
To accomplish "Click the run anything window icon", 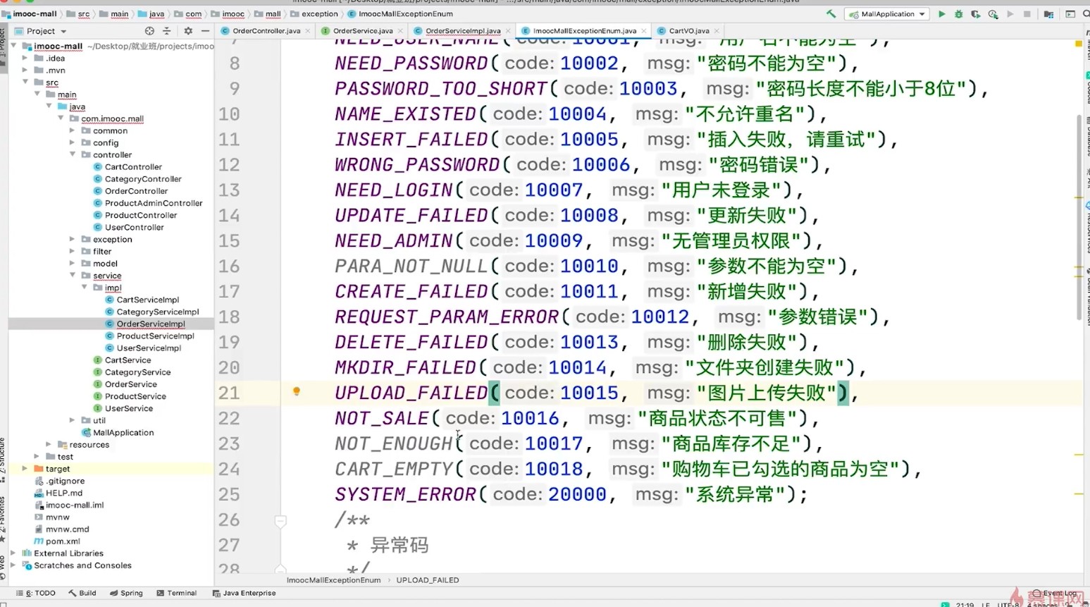I will pos(1070,14).
